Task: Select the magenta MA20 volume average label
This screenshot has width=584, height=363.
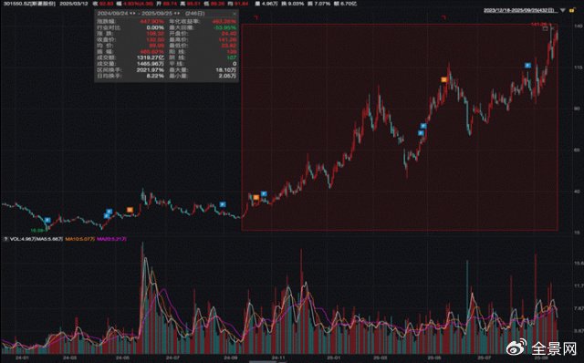Action: 111,239
